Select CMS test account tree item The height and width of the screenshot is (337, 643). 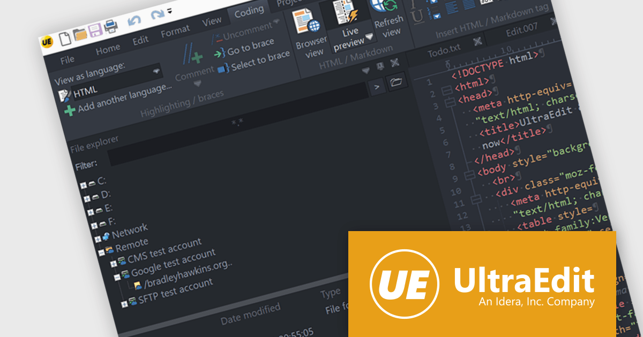tap(165, 252)
